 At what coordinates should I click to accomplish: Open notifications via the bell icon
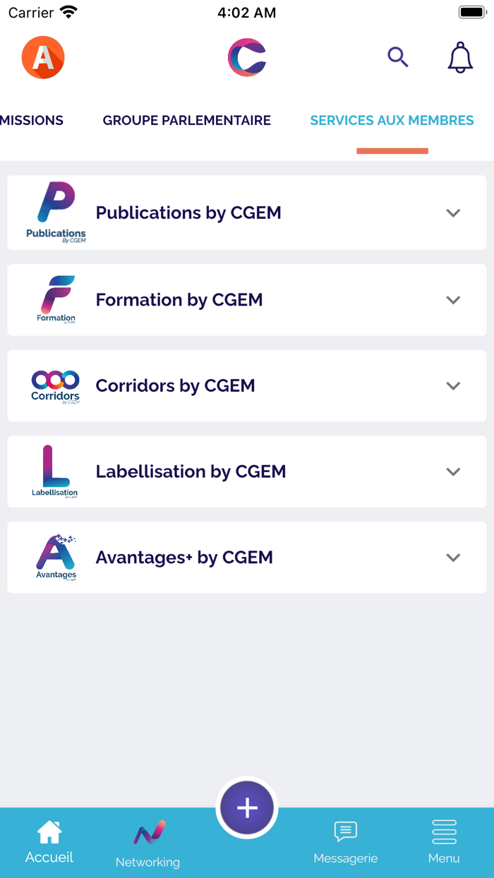pos(459,57)
